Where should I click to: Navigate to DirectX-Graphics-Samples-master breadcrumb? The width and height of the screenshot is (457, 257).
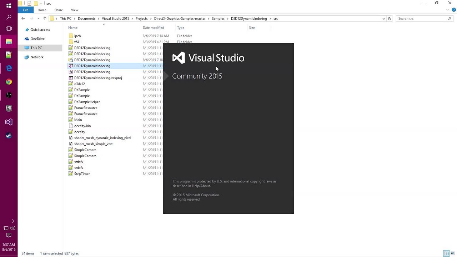tap(180, 19)
